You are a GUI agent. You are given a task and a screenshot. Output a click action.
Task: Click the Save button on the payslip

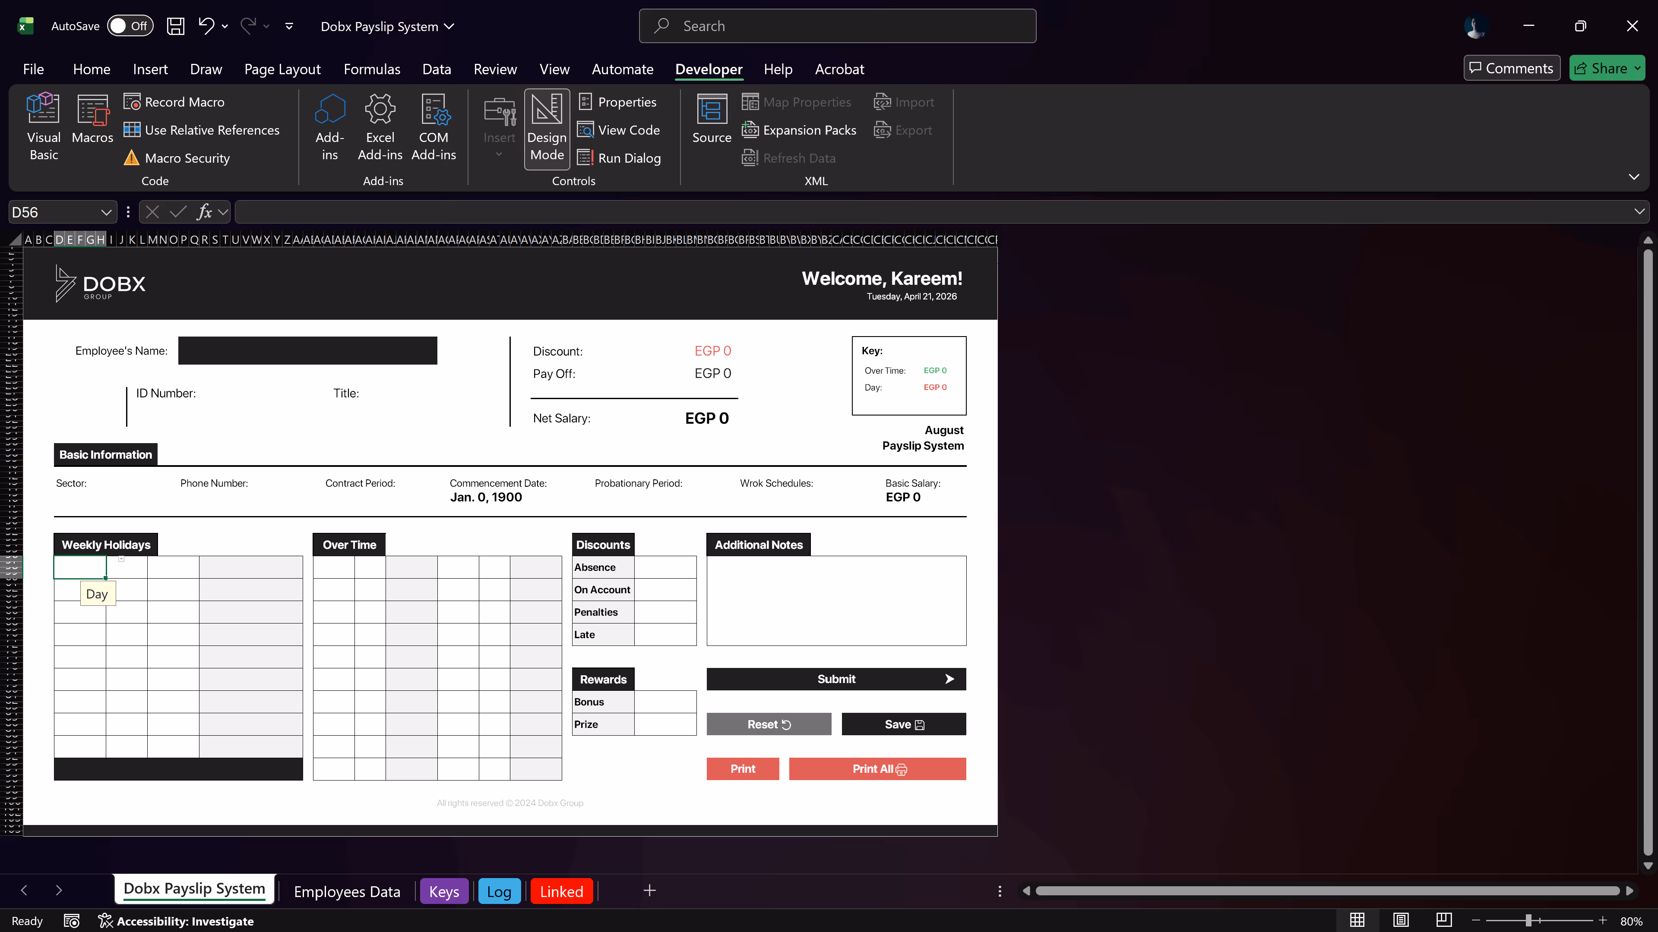tap(904, 724)
